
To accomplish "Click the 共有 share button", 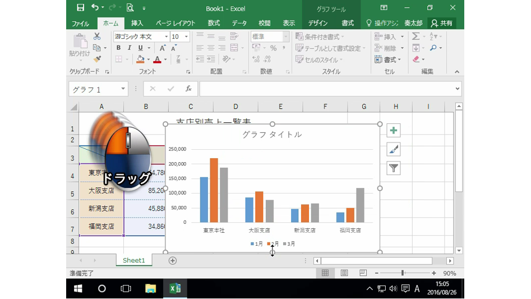I will (441, 23).
